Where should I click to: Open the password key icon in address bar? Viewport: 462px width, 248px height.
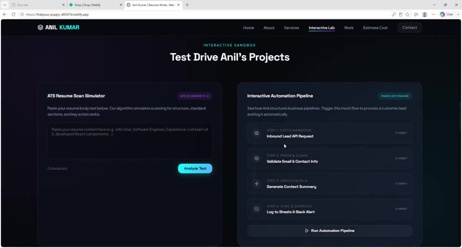394,14
